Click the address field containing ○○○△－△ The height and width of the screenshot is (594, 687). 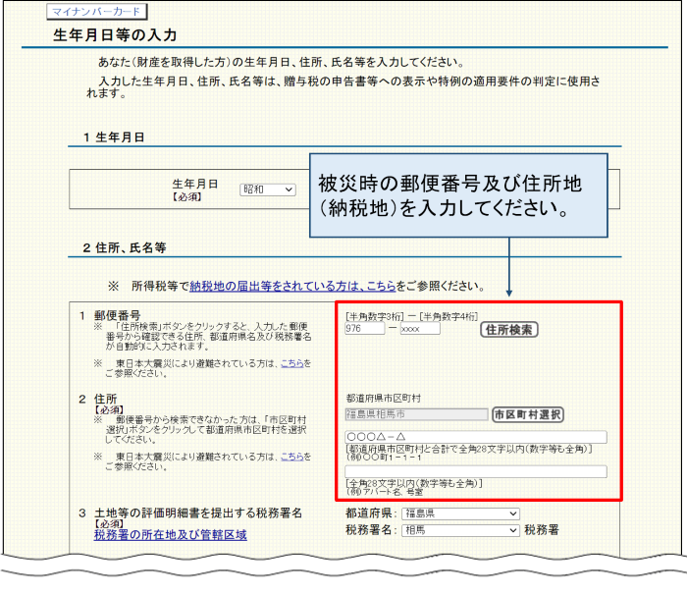click(476, 437)
